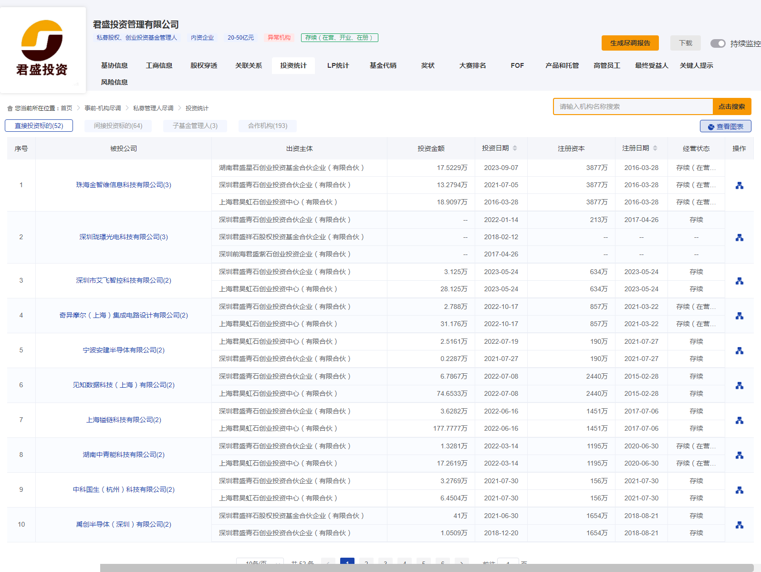761x572 pixels.
Task: Click structure icon for 深圳市艾飞智控科技 row
Action: pos(739,281)
